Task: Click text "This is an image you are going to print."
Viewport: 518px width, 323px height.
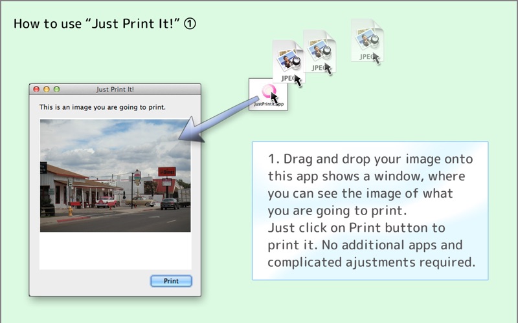Action: (102, 107)
